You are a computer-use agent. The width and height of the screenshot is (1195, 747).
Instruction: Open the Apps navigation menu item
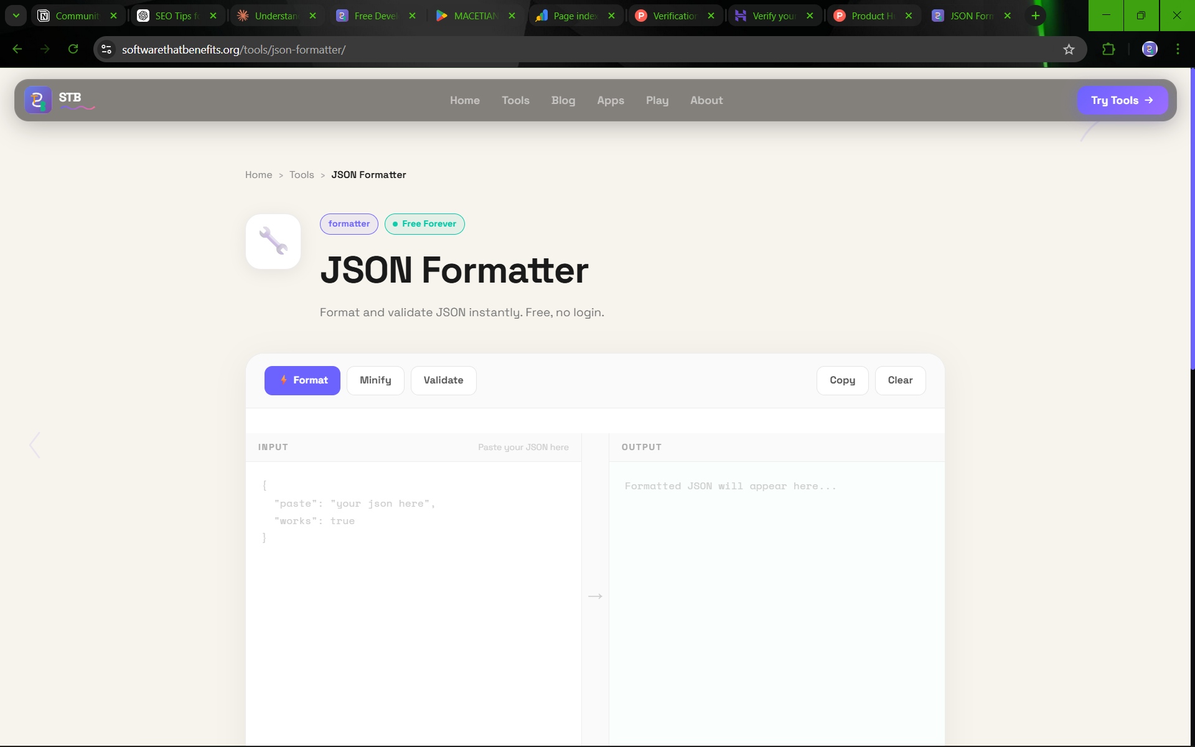pos(611,100)
